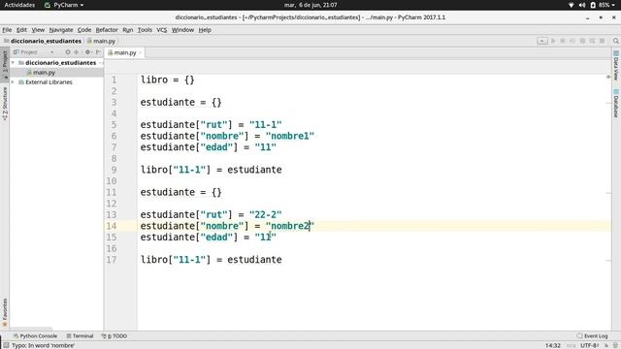The width and height of the screenshot is (621, 349).
Task: Close the main.py editor tab
Action: pyautogui.click(x=140, y=52)
